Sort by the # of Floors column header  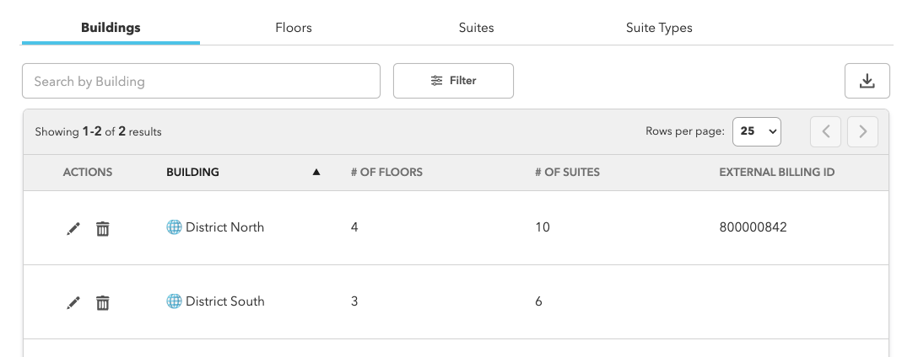[386, 173]
